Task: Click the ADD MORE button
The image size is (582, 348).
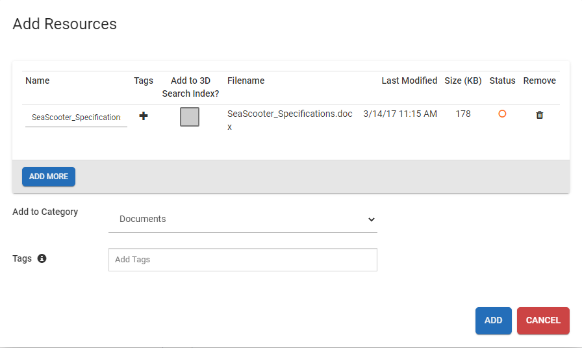Action: pos(49,177)
